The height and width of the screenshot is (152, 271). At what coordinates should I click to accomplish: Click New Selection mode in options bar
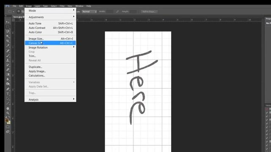tap(19, 11)
